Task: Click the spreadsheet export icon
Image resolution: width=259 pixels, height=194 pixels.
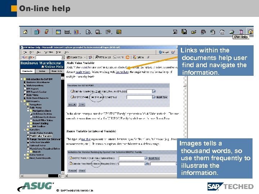Action: point(213,32)
